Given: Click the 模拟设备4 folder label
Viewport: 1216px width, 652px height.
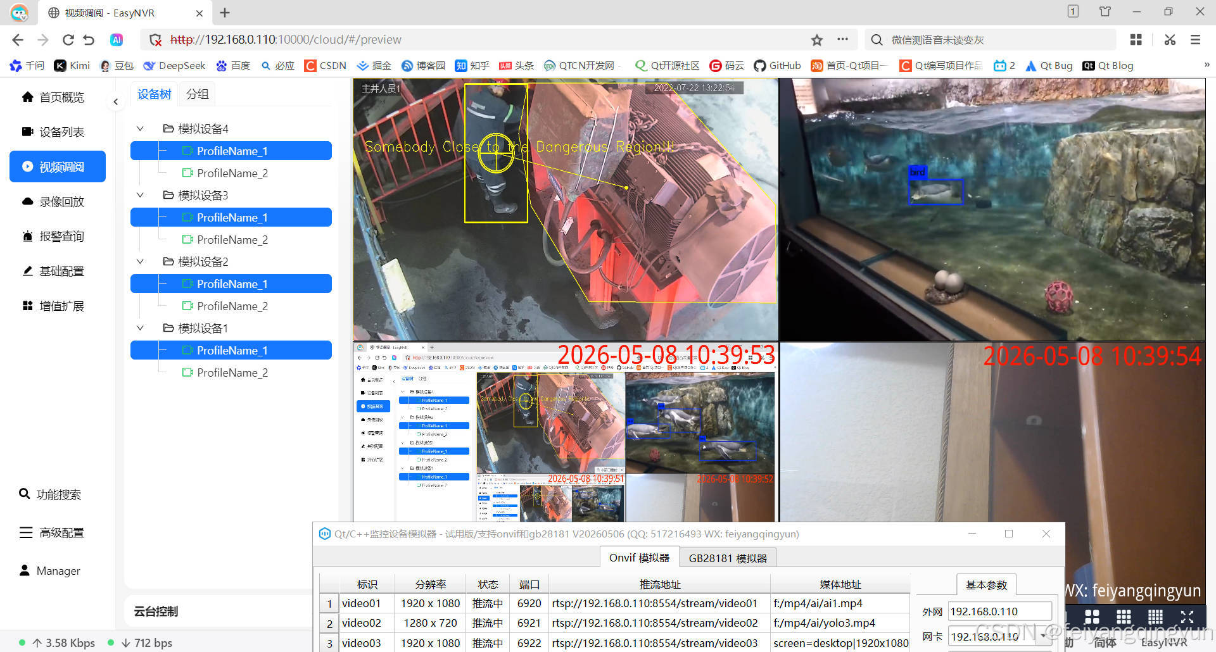Looking at the screenshot, I should pyautogui.click(x=203, y=129).
